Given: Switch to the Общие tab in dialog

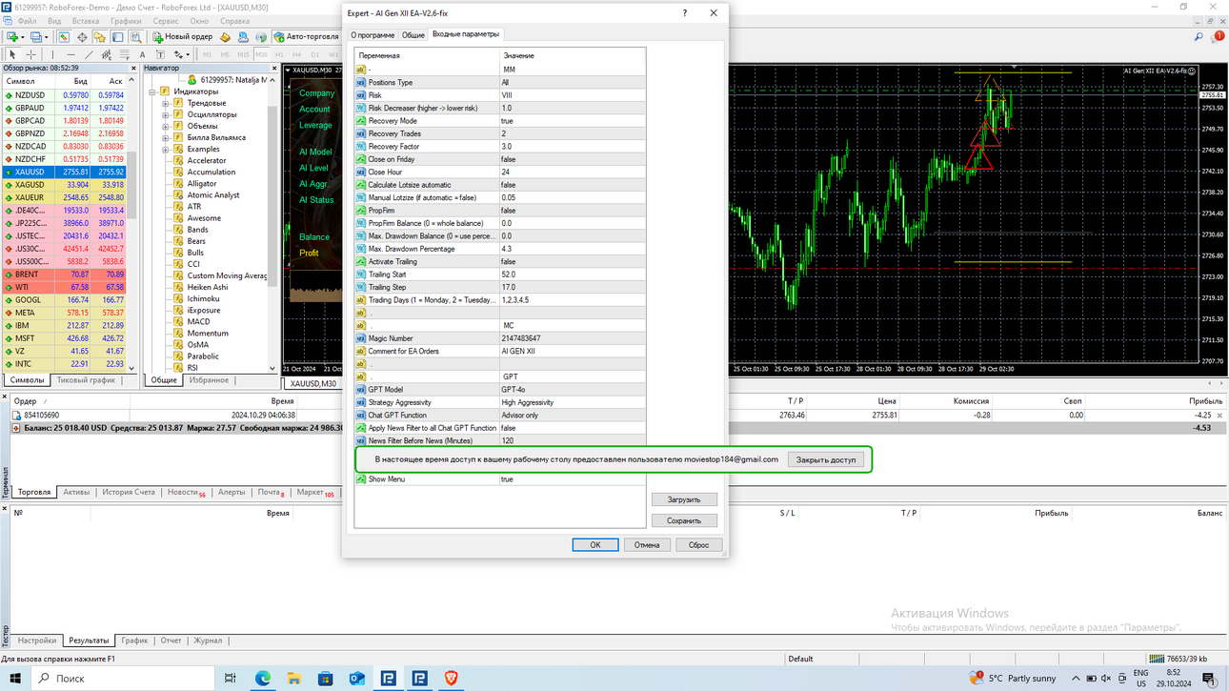Looking at the screenshot, I should tap(413, 34).
